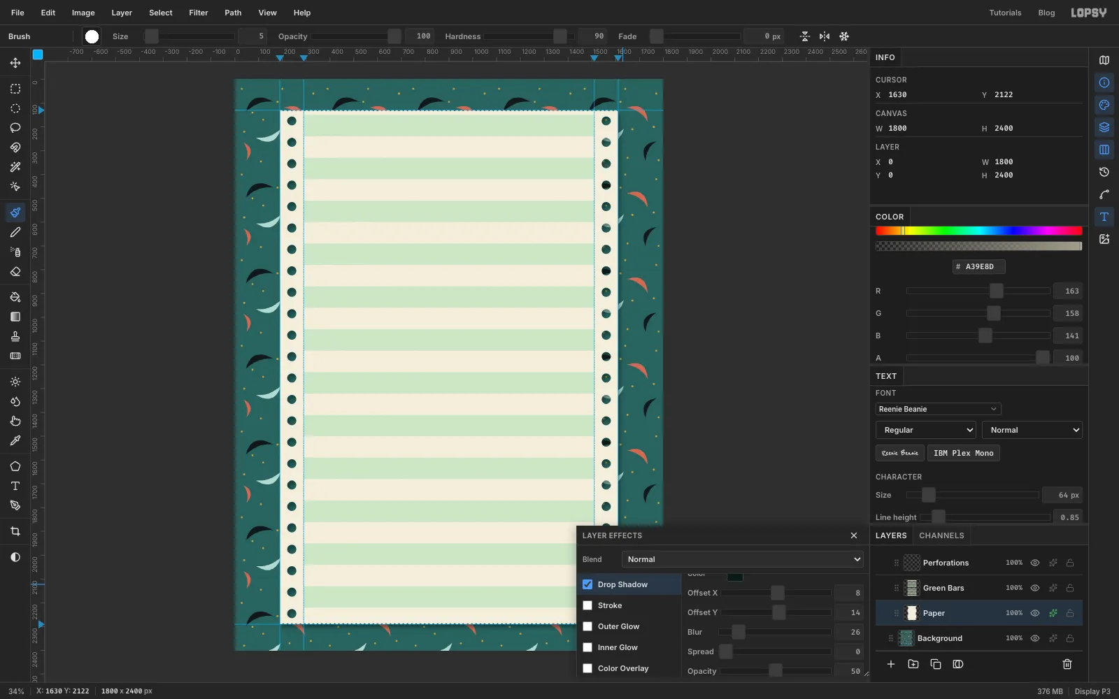The image size is (1119, 699).
Task: Close the Layer Effects panel
Action: click(854, 535)
